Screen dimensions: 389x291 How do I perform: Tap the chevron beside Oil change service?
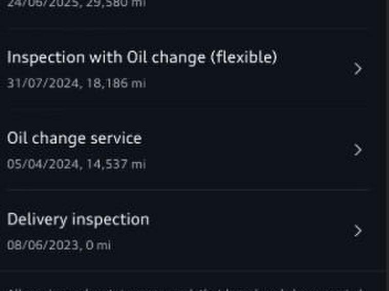click(x=358, y=149)
